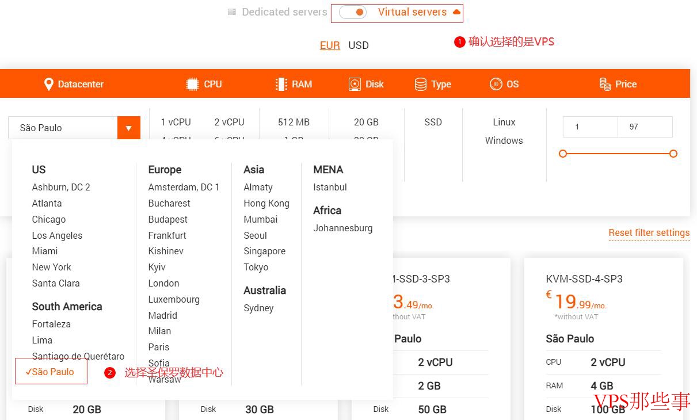Click Reset filter settings link
The image size is (697, 420).
(x=649, y=232)
